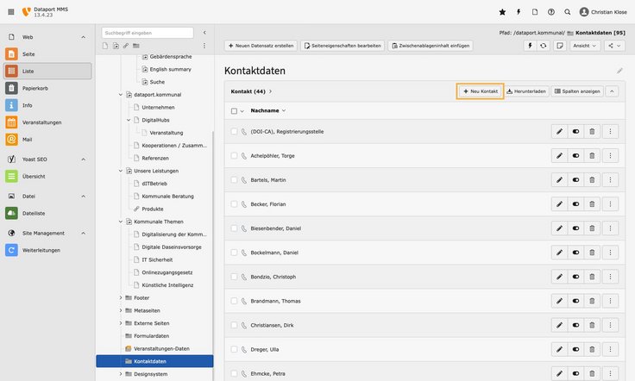Open the Papierkorb module in sidebar
Viewport: 635px width, 381px height.
click(35, 88)
